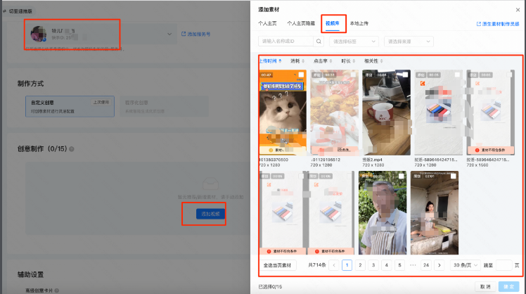Screen dimensions: 526x294
Task: Tick the checkbox on the cat video
Action: coord(301,75)
